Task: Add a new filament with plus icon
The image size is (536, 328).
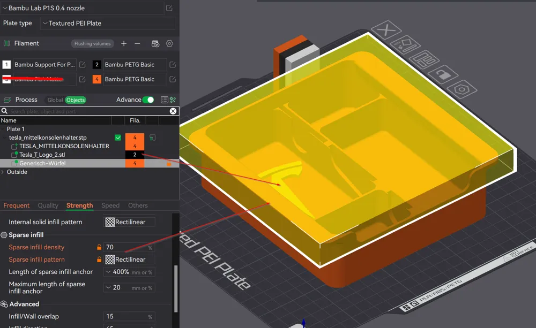Action: 124,43
